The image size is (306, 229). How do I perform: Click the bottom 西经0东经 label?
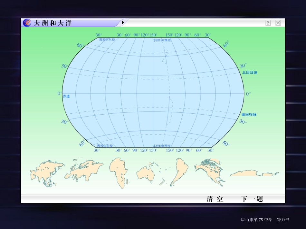point(105,146)
